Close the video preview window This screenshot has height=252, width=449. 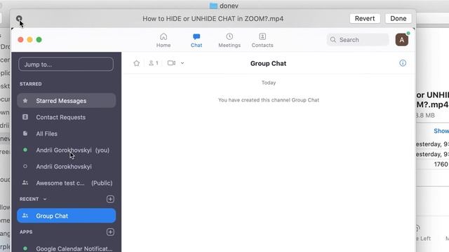point(19,19)
